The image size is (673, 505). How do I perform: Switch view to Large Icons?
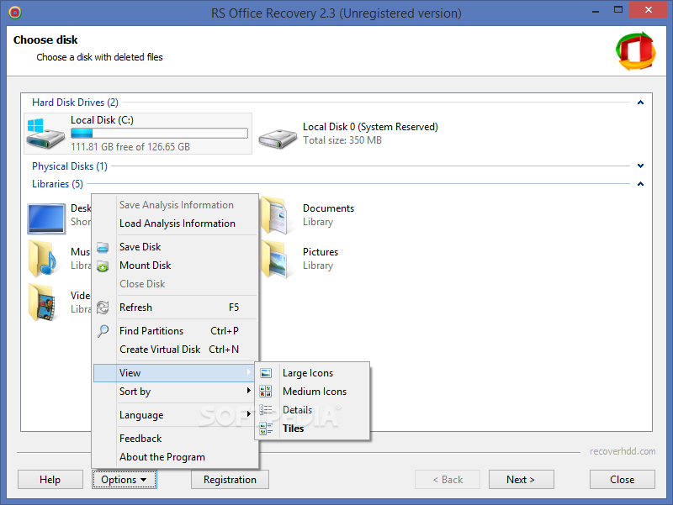[x=308, y=373]
